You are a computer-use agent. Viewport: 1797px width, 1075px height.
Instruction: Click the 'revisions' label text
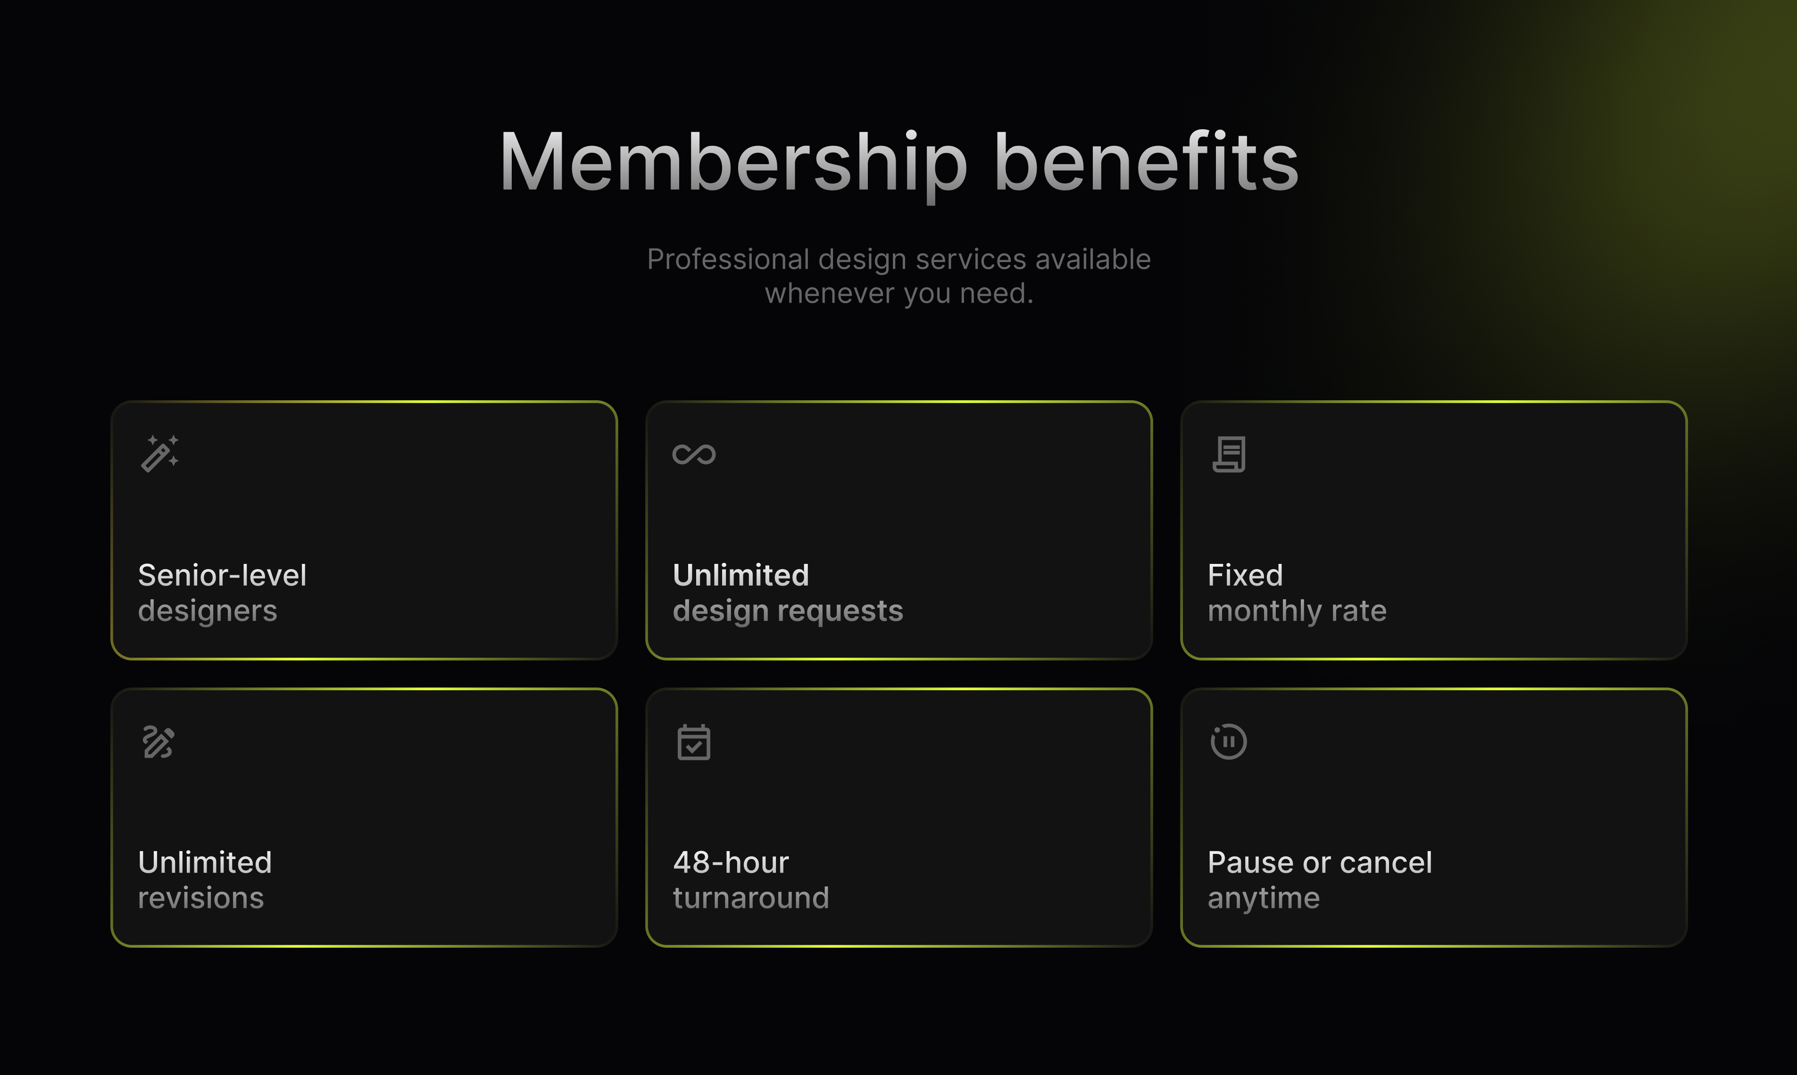(x=201, y=898)
